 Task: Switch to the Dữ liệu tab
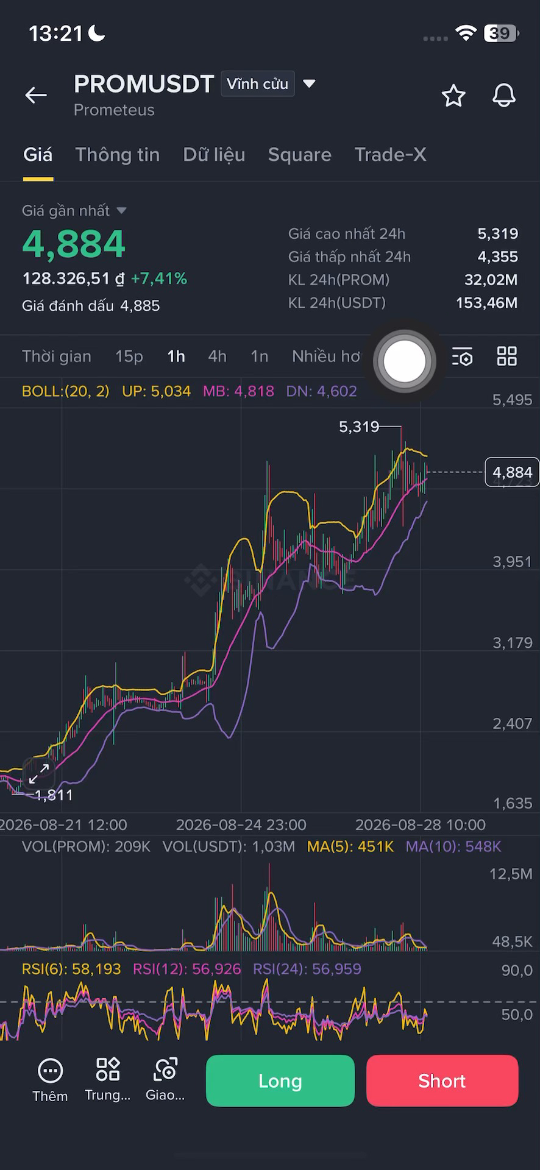point(214,155)
